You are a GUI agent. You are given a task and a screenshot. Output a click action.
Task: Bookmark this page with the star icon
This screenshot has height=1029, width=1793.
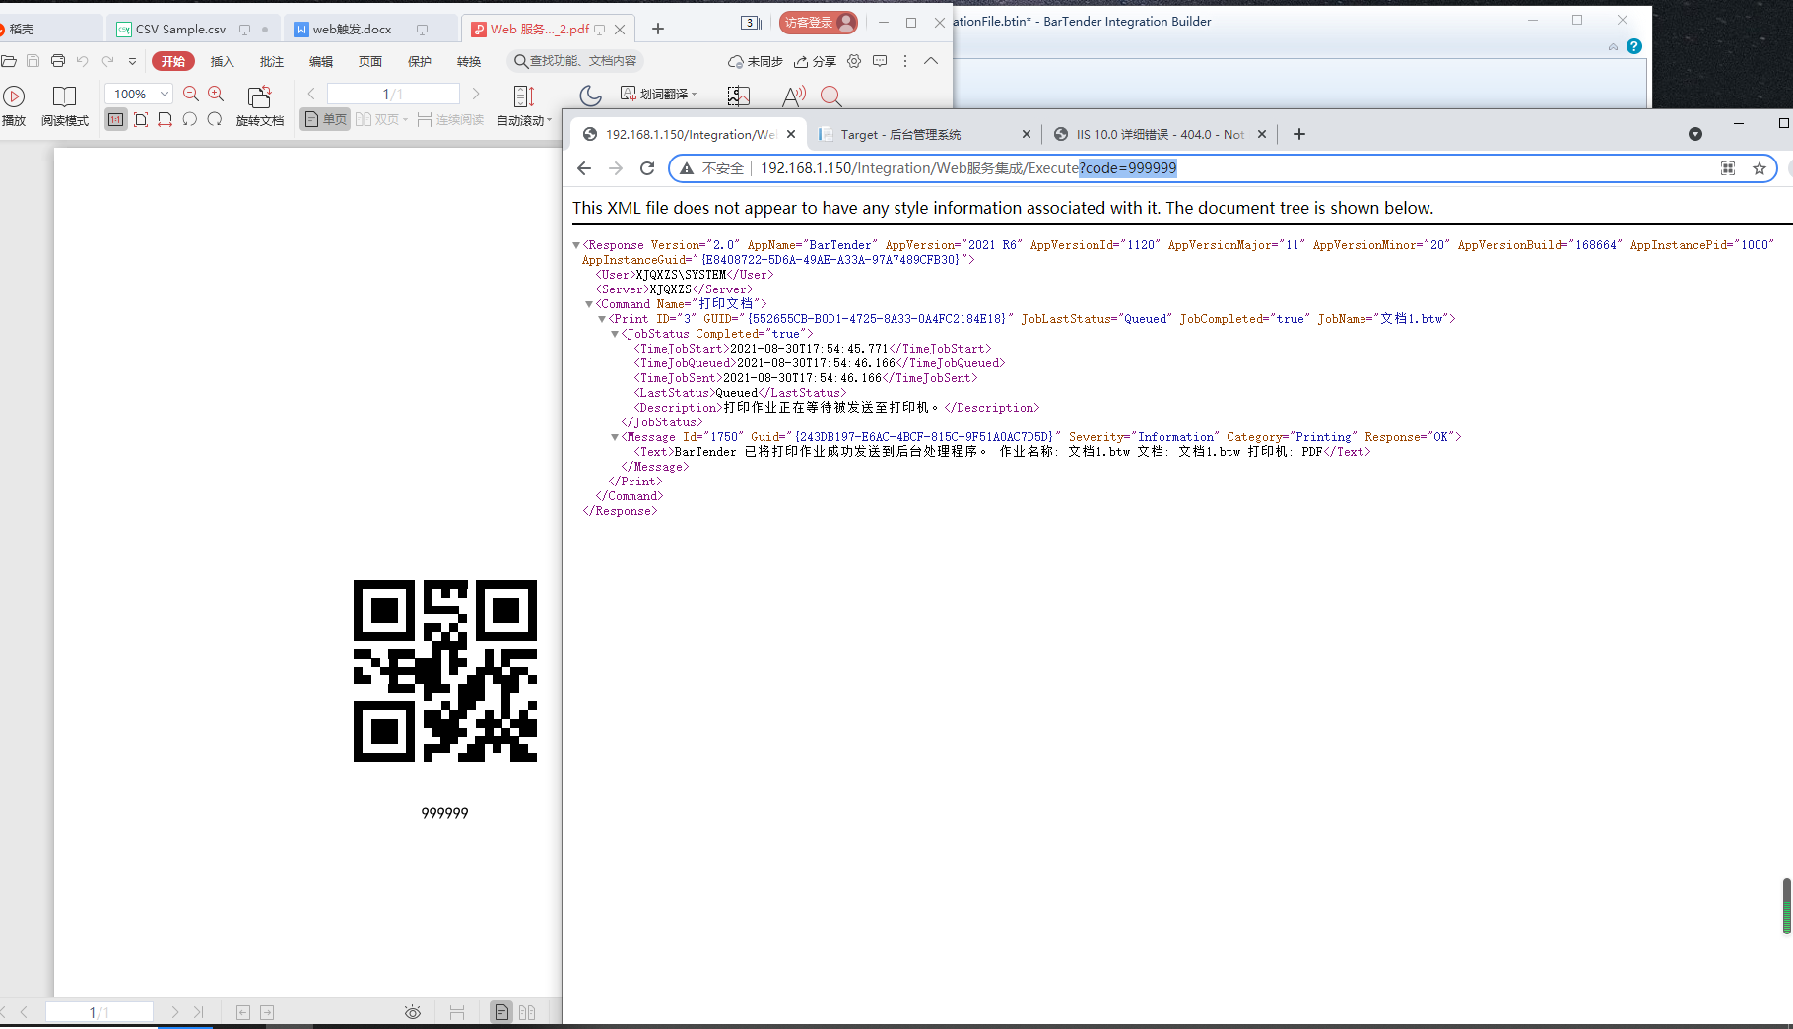pos(1760,168)
